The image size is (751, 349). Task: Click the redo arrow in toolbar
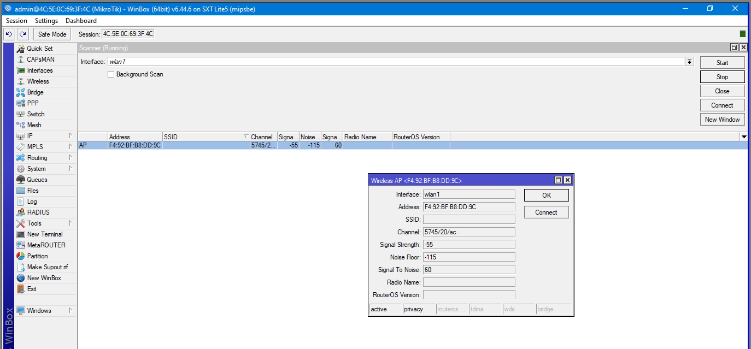pos(22,34)
